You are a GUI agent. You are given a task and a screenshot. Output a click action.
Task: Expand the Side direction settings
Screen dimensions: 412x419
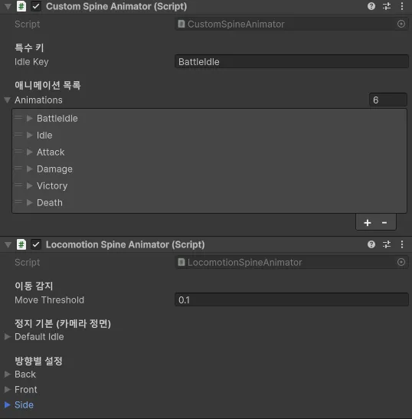pyautogui.click(x=7, y=405)
